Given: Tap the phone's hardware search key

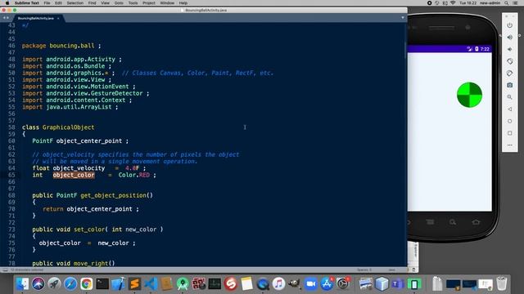Looking at the screenshot, I should [453, 222].
